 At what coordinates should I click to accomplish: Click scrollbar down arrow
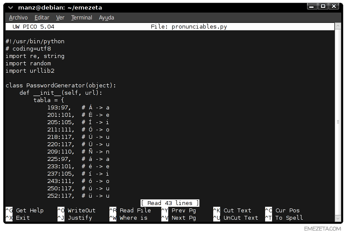(x=338, y=218)
